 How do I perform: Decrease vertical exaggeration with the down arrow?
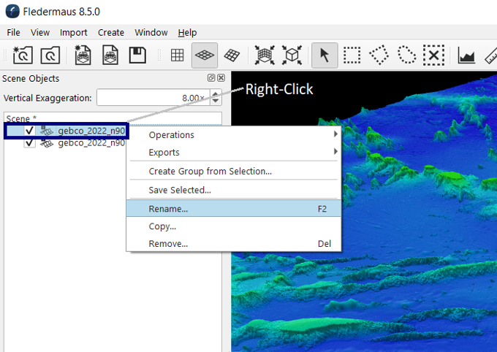tap(216, 101)
